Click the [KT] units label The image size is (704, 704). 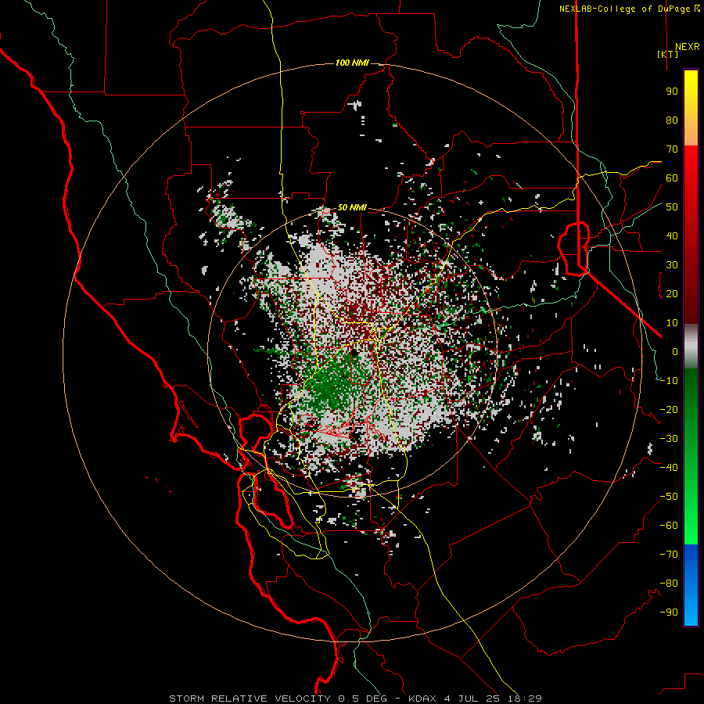pos(668,54)
